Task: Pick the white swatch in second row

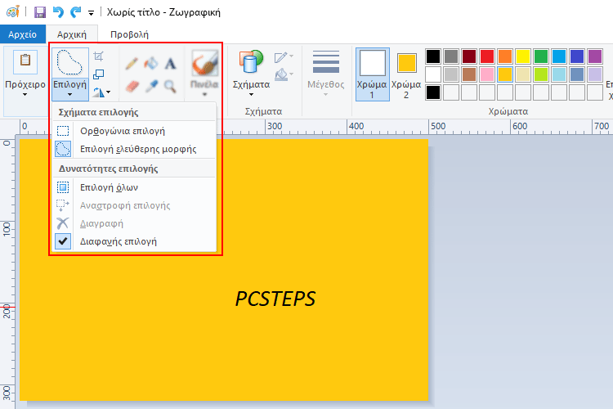Action: pos(432,74)
